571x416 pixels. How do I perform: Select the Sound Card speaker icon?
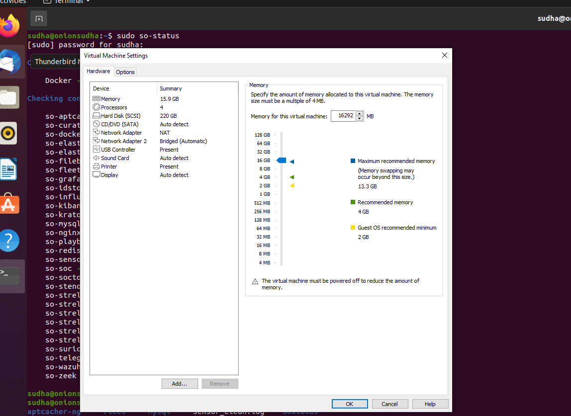coord(96,158)
